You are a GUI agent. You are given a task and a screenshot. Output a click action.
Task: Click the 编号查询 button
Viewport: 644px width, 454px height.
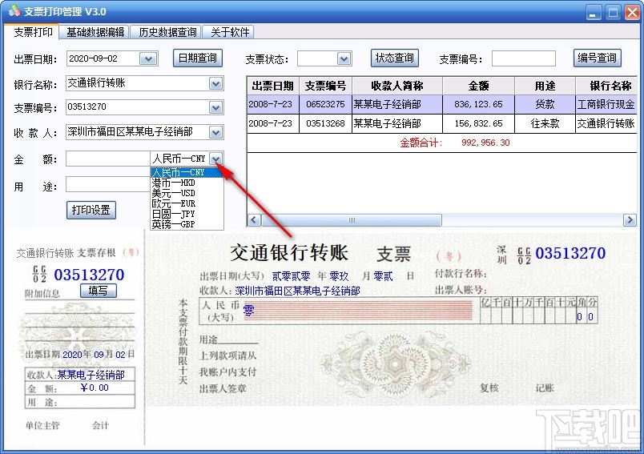597,58
